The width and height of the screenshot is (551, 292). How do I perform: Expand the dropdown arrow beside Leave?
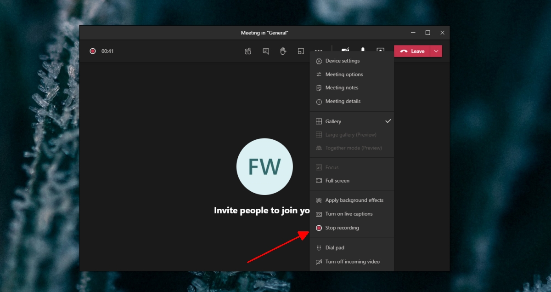coord(436,51)
